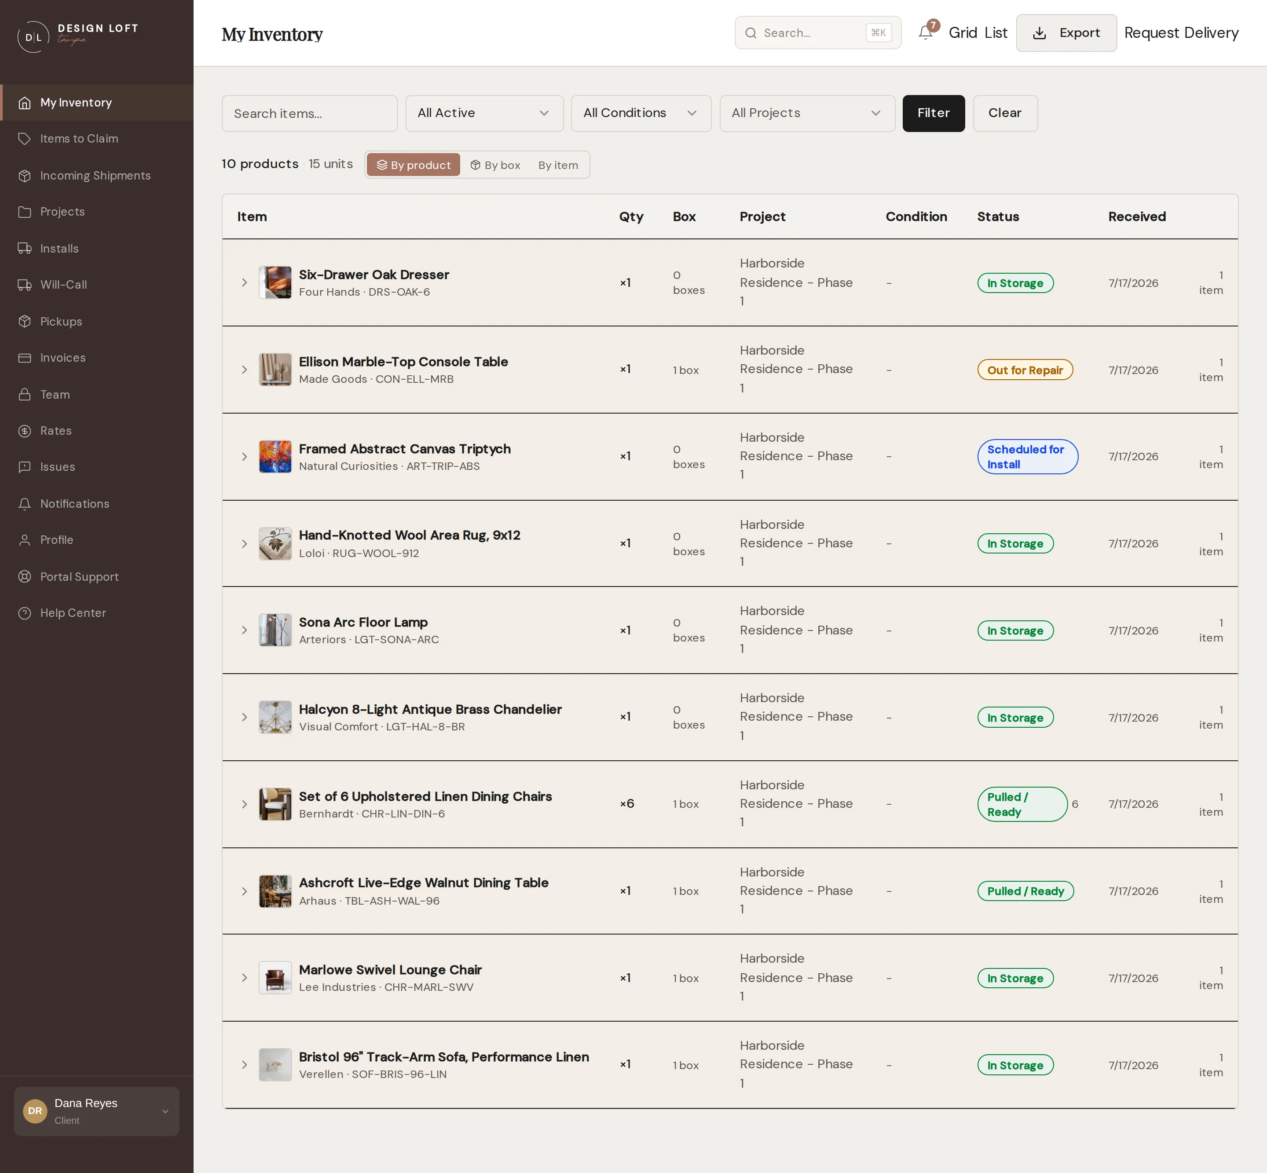
Task: Expand the Marlowe Swivel Lounge Chair row
Action: (245, 978)
